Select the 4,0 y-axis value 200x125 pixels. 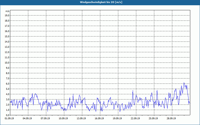click(x=8, y=94)
